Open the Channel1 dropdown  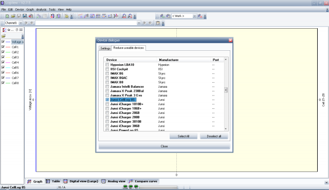(x=21, y=23)
